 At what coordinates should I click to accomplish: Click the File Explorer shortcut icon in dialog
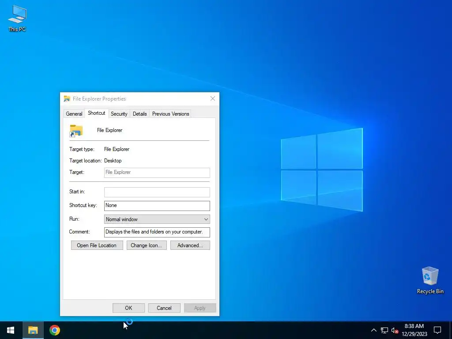[x=76, y=131]
